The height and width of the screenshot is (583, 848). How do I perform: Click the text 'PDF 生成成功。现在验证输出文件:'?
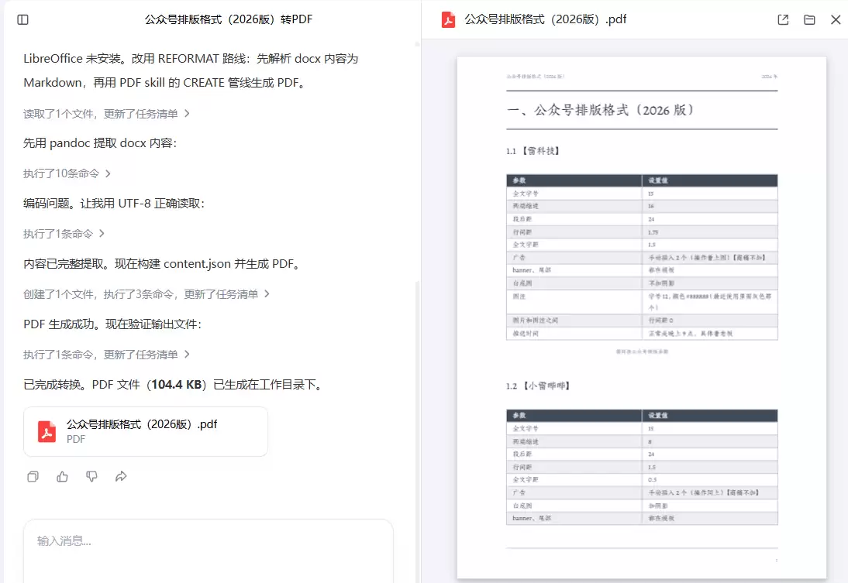(112, 324)
